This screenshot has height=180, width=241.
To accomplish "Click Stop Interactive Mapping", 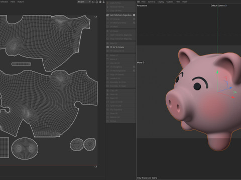I will point(119,39).
